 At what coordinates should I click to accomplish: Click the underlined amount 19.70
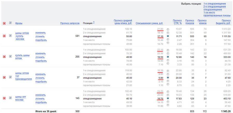coord(160,99)
